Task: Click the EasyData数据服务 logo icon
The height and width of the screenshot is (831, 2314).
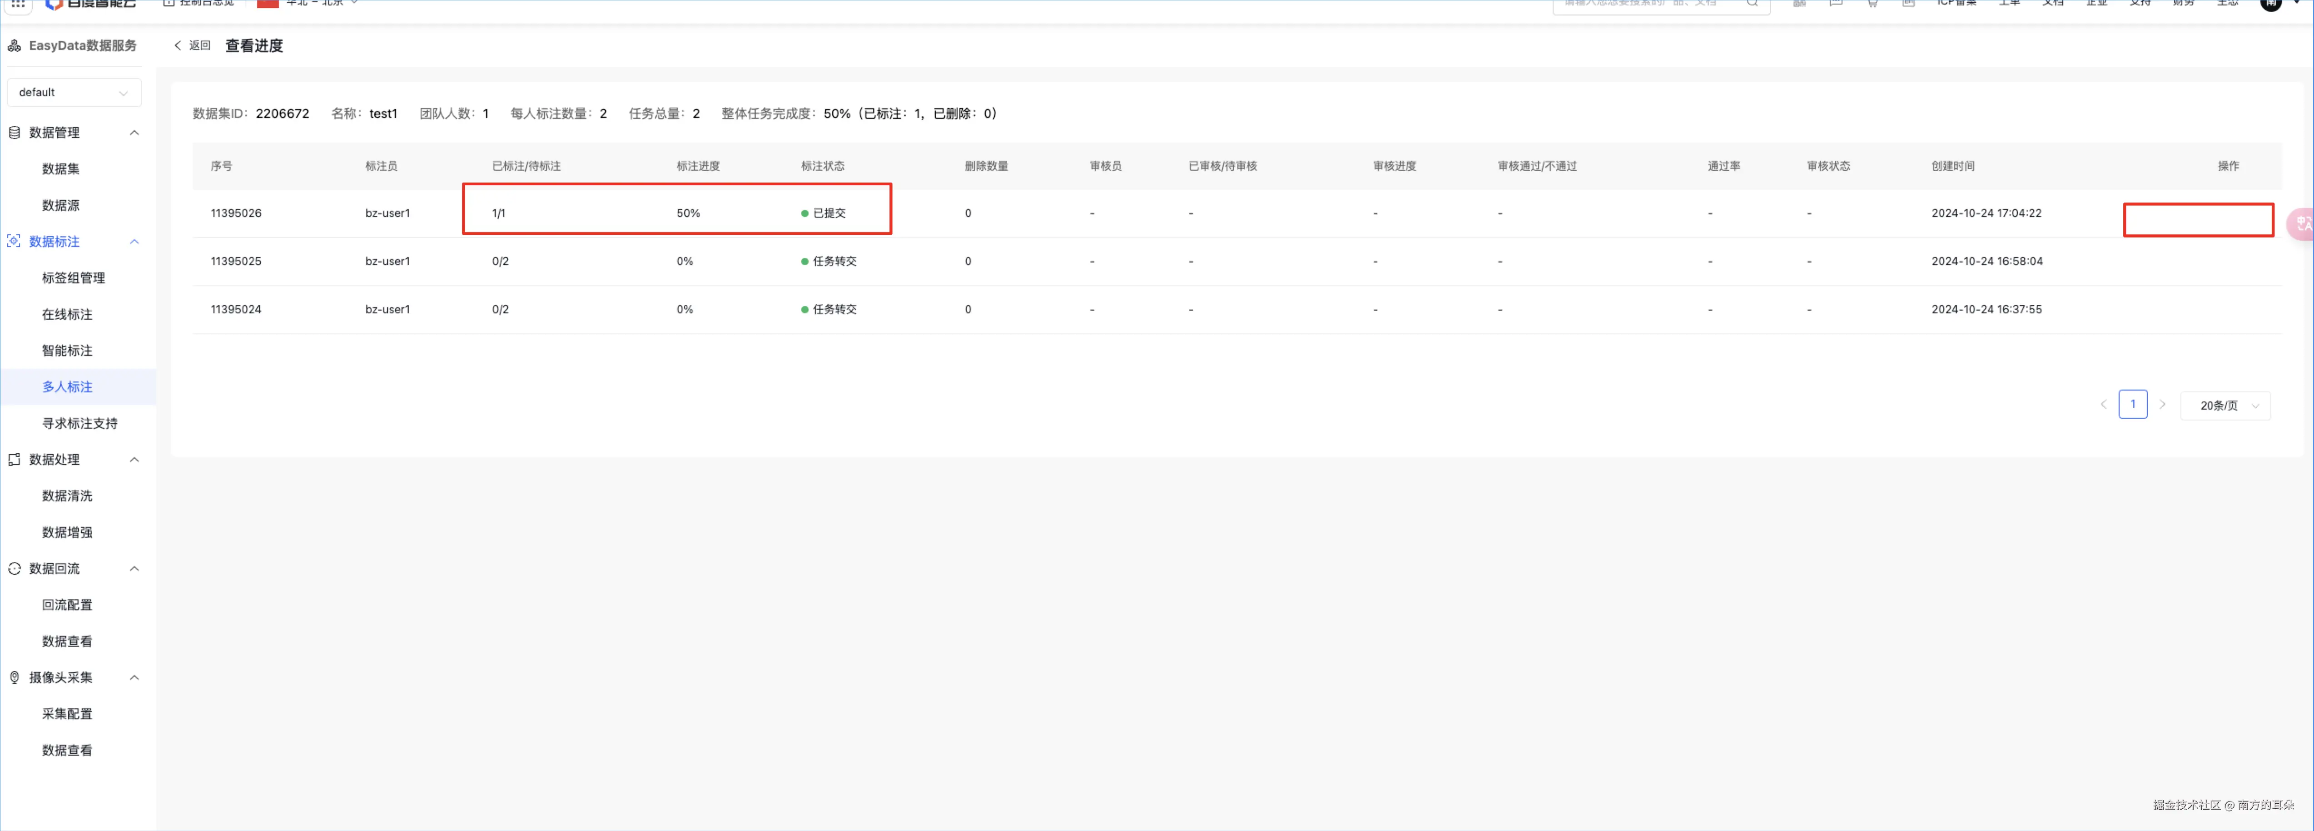Action: (x=15, y=46)
